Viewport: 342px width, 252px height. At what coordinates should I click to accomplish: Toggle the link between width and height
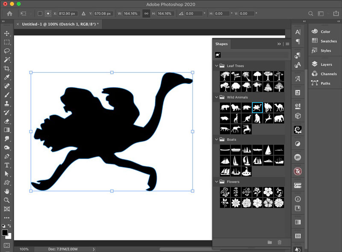click(146, 14)
